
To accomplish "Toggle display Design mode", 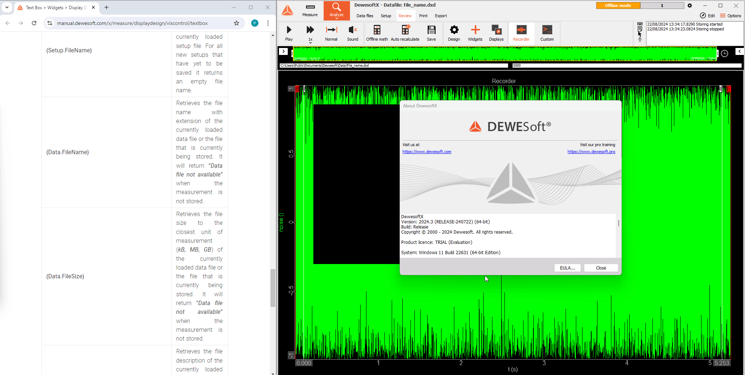I will [x=454, y=33].
